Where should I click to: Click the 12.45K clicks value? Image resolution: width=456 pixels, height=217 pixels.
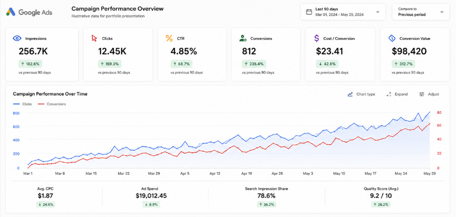(x=112, y=51)
